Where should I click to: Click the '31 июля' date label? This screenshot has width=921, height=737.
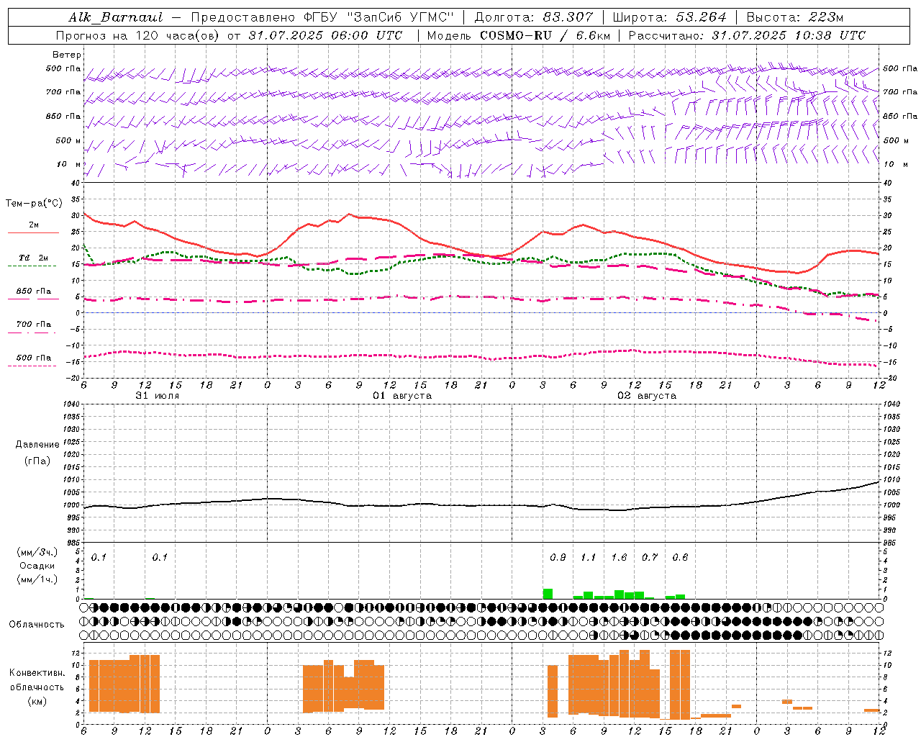[x=158, y=396]
